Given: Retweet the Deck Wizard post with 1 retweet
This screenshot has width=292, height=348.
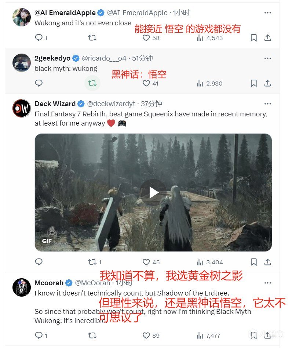Looking at the screenshot, I should coord(95,262).
